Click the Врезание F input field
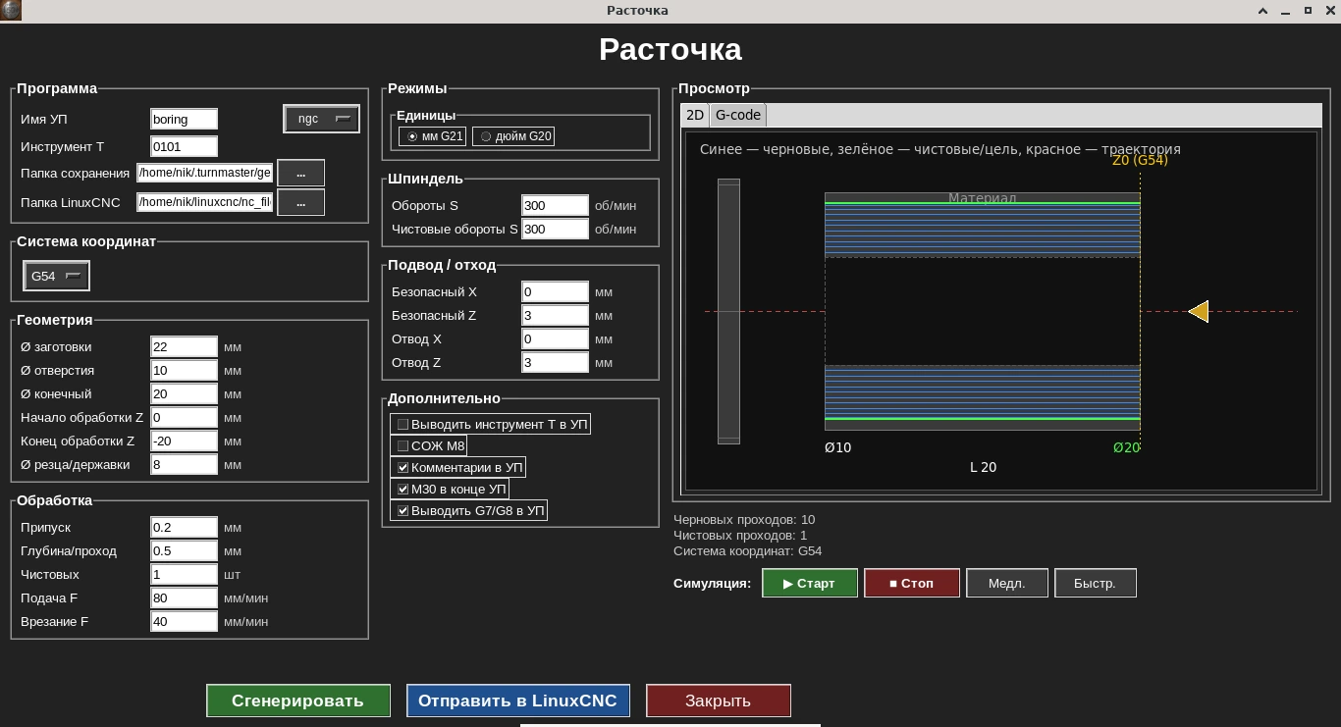 [185, 621]
